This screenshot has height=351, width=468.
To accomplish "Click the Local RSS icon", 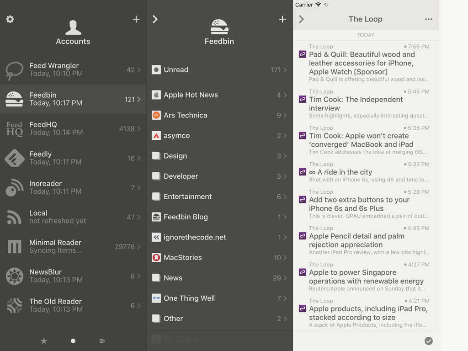I will click(x=14, y=217).
